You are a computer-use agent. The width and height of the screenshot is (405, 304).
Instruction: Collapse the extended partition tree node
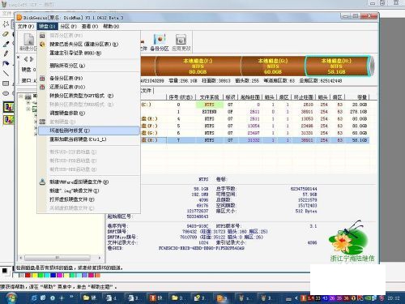tap(28, 109)
